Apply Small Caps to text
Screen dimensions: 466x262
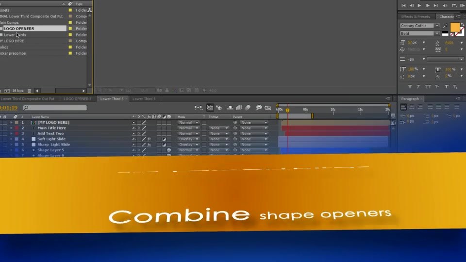(437, 87)
